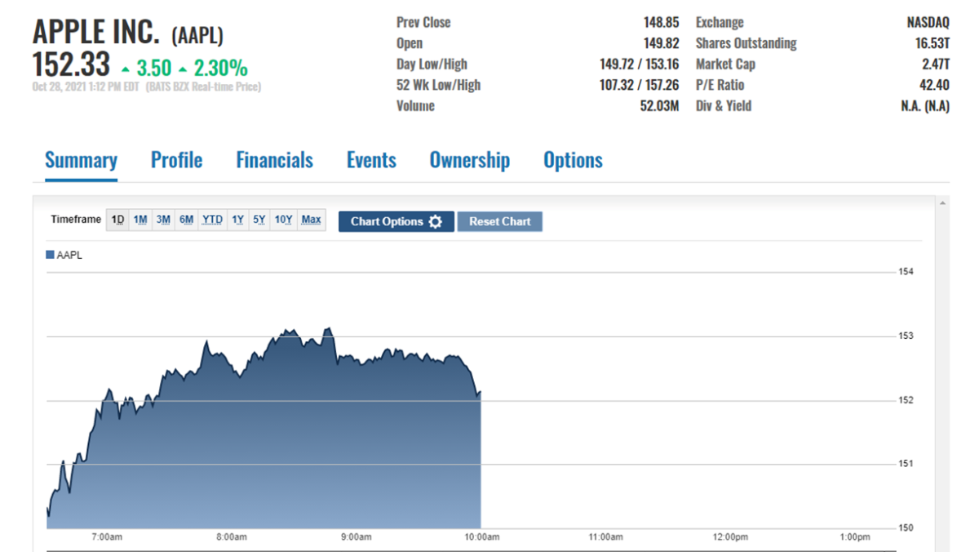Click the AAPL legend label
979x552 pixels.
[x=69, y=255]
